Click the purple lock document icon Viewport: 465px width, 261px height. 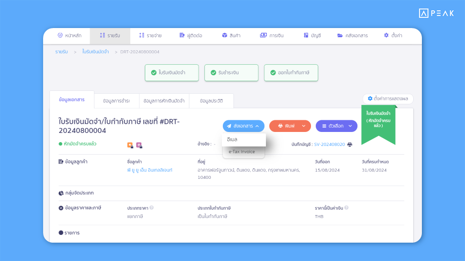click(x=139, y=145)
